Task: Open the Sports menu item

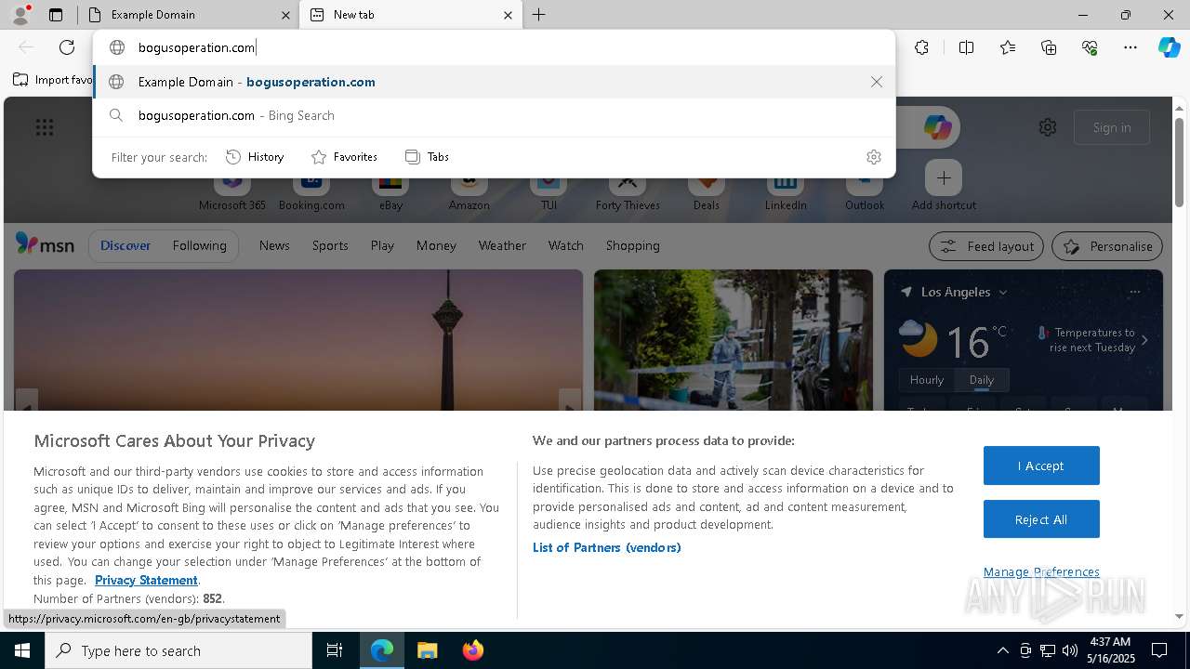Action: pyautogui.click(x=330, y=245)
